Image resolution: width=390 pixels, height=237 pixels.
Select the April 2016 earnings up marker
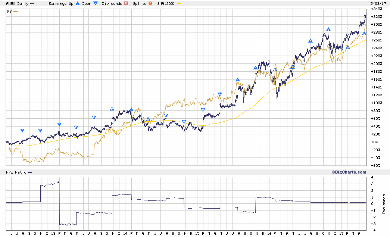pos(293,67)
